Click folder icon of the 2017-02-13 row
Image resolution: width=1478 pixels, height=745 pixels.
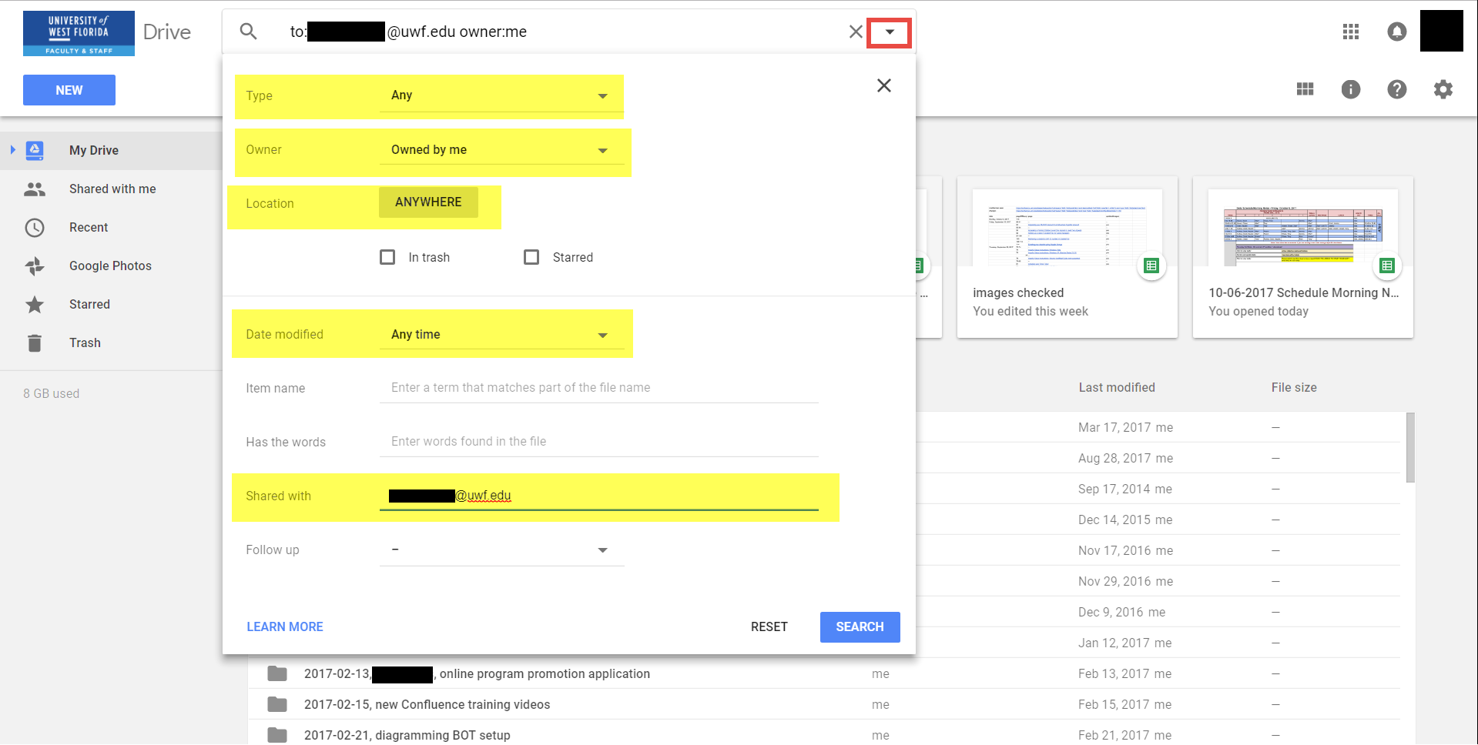pos(277,673)
